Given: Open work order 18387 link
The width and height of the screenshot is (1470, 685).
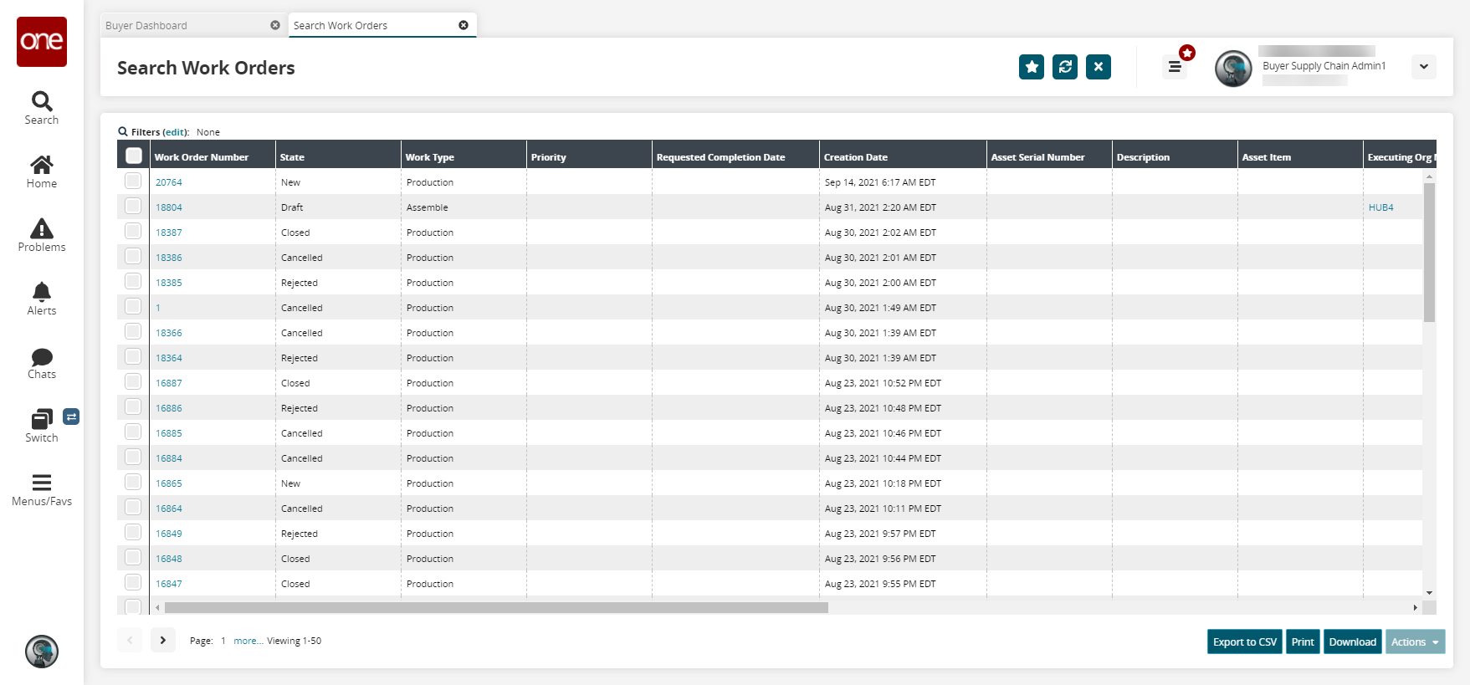Looking at the screenshot, I should pyautogui.click(x=169, y=233).
